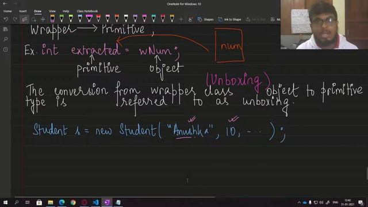Image resolution: width=368 pixels, height=207 pixels.
Task: Open recent notes clock icon
Action: (x=5, y=49)
